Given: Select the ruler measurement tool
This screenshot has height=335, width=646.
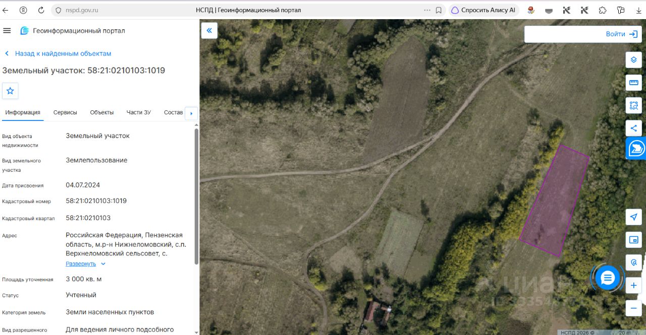Looking at the screenshot, I should 634,83.
